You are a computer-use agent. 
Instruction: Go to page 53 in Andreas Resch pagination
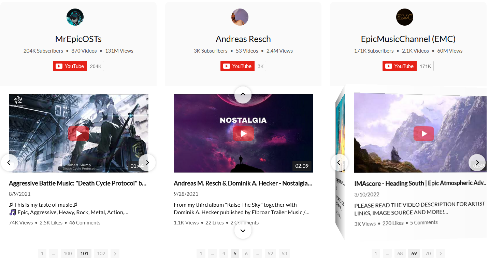(284, 253)
